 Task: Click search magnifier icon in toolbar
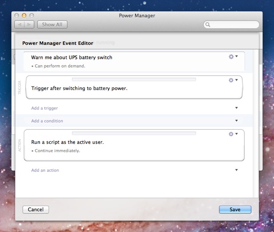207,24
